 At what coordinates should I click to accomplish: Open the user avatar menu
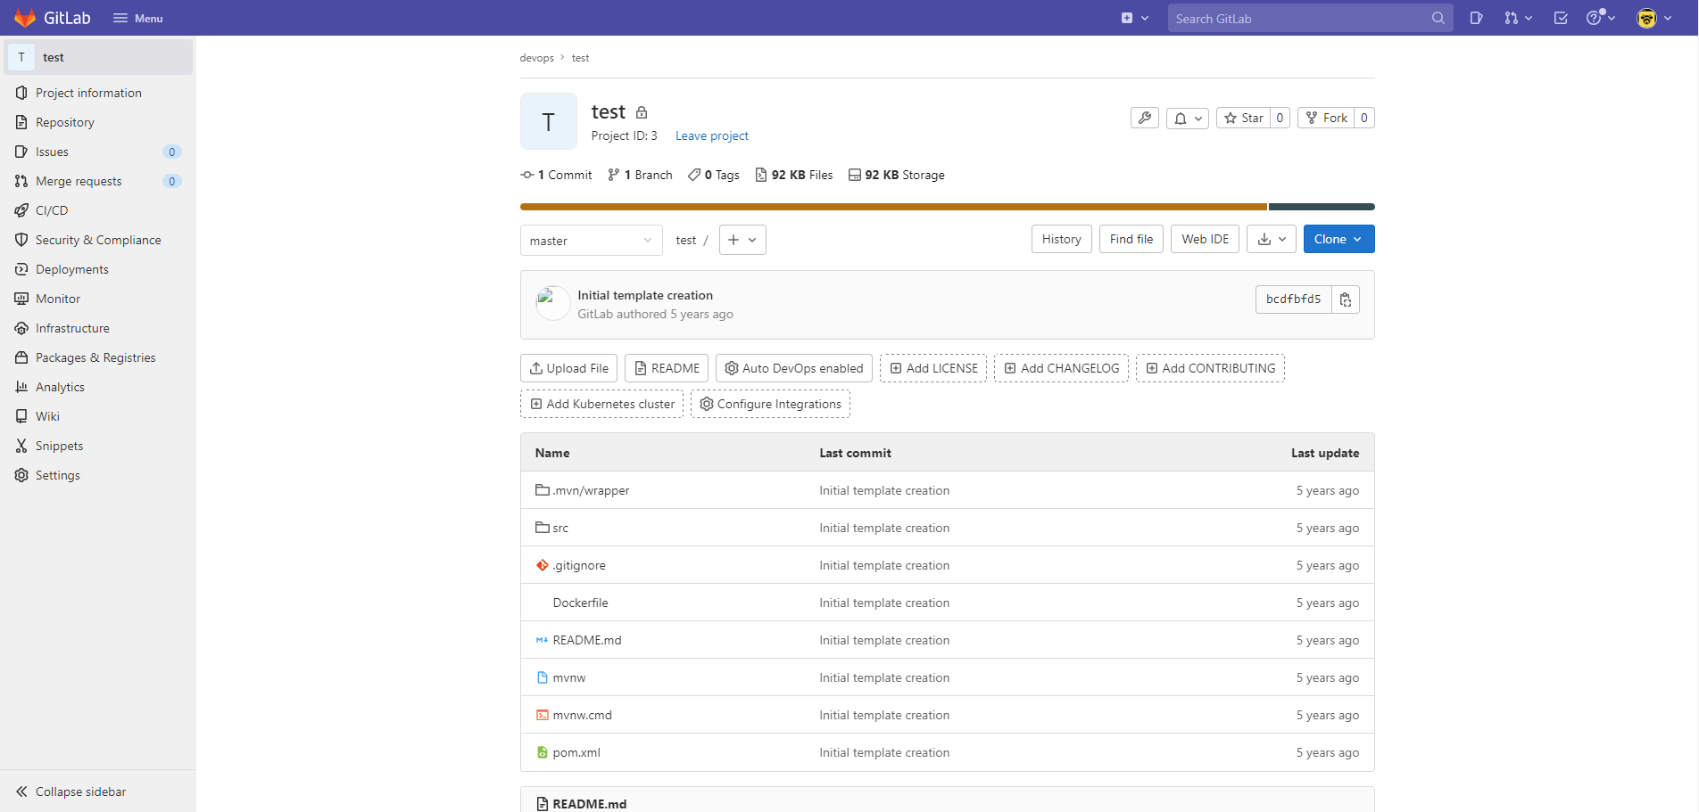[x=1653, y=18]
